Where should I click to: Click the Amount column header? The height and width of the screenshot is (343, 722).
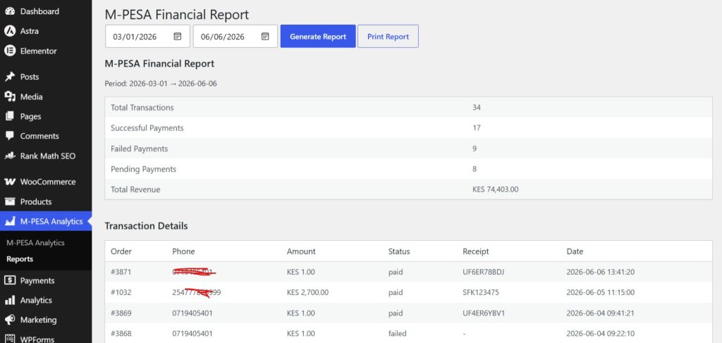coord(301,251)
